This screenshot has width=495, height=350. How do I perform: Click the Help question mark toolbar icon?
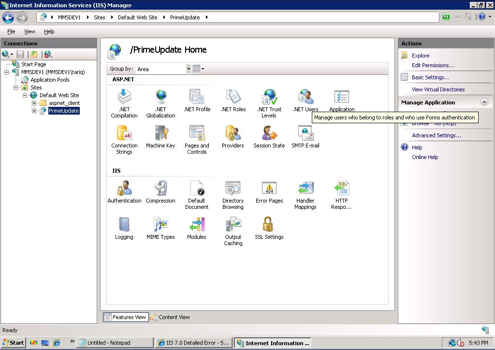point(482,17)
